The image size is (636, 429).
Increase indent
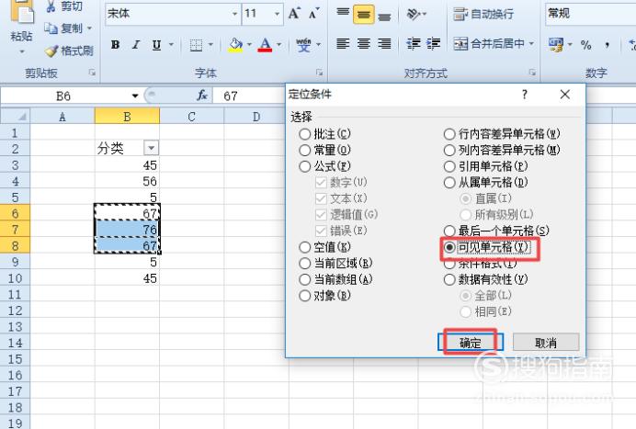pos(433,44)
